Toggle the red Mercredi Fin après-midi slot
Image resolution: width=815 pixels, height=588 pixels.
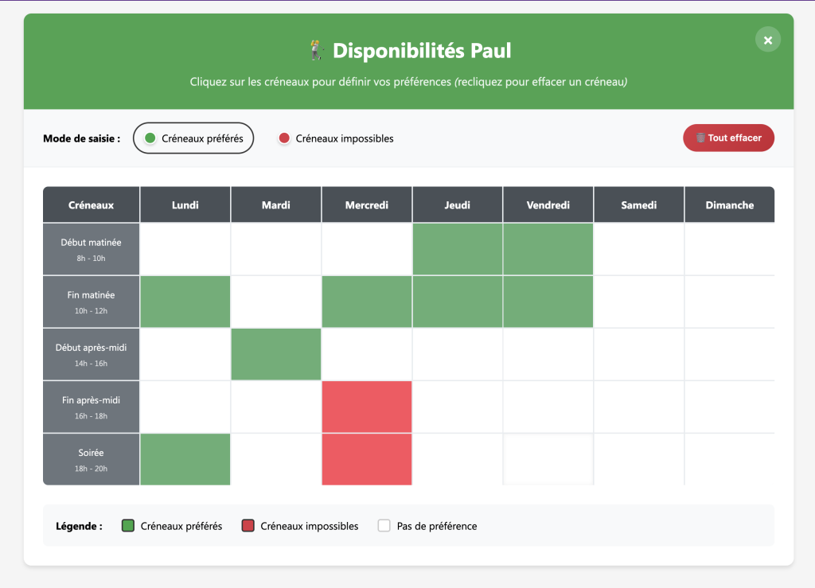367,407
